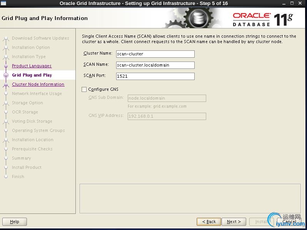Select the Finish step
The height and width of the screenshot is (230, 307).
pos(18,177)
